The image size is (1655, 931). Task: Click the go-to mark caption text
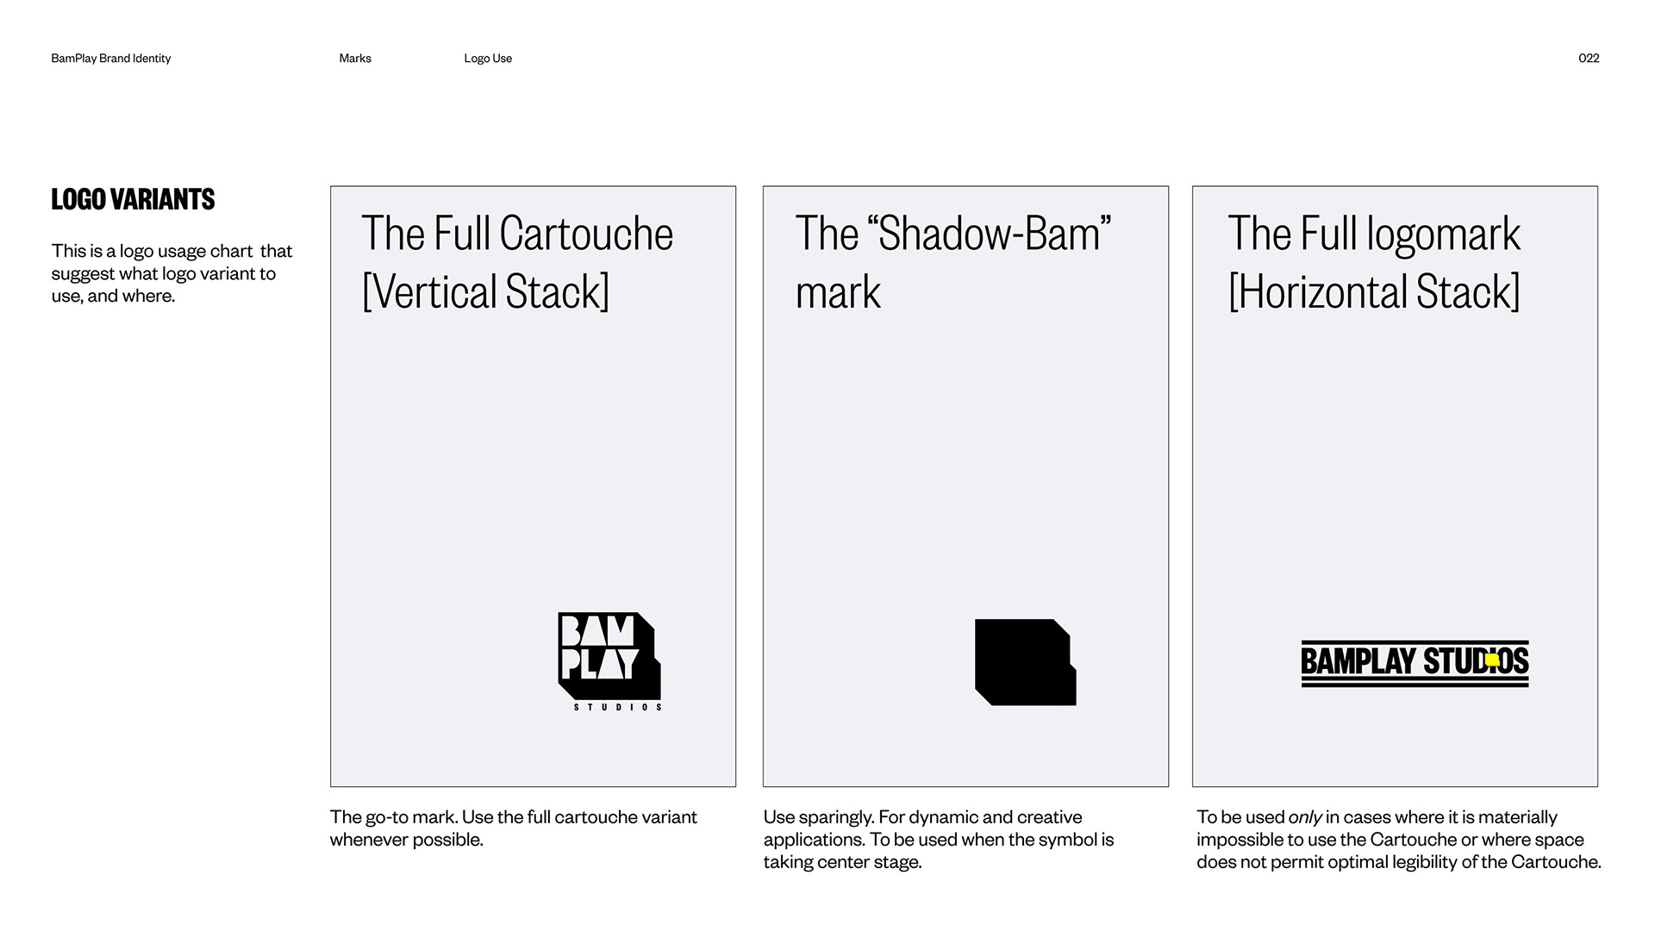click(513, 828)
